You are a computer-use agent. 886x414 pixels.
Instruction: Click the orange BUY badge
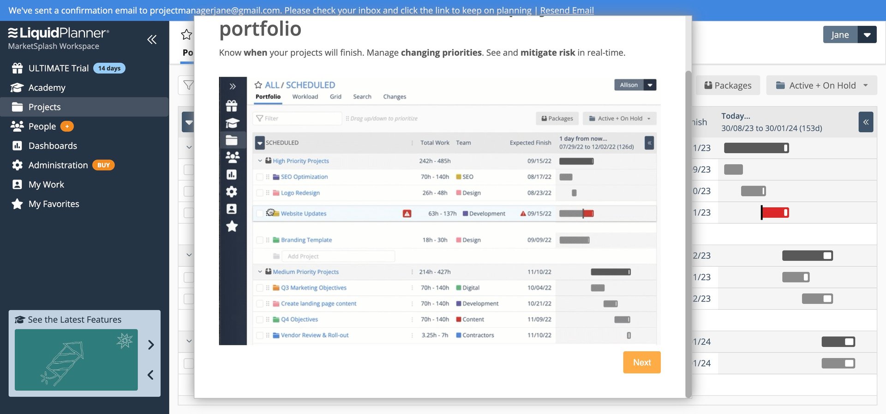point(103,165)
